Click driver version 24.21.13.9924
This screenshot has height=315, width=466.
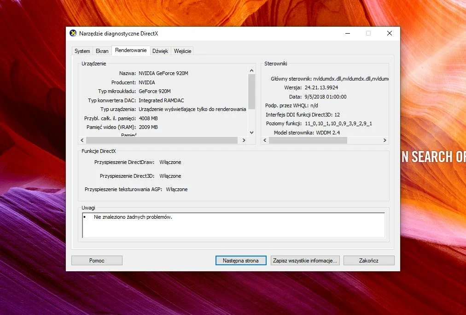click(x=321, y=87)
